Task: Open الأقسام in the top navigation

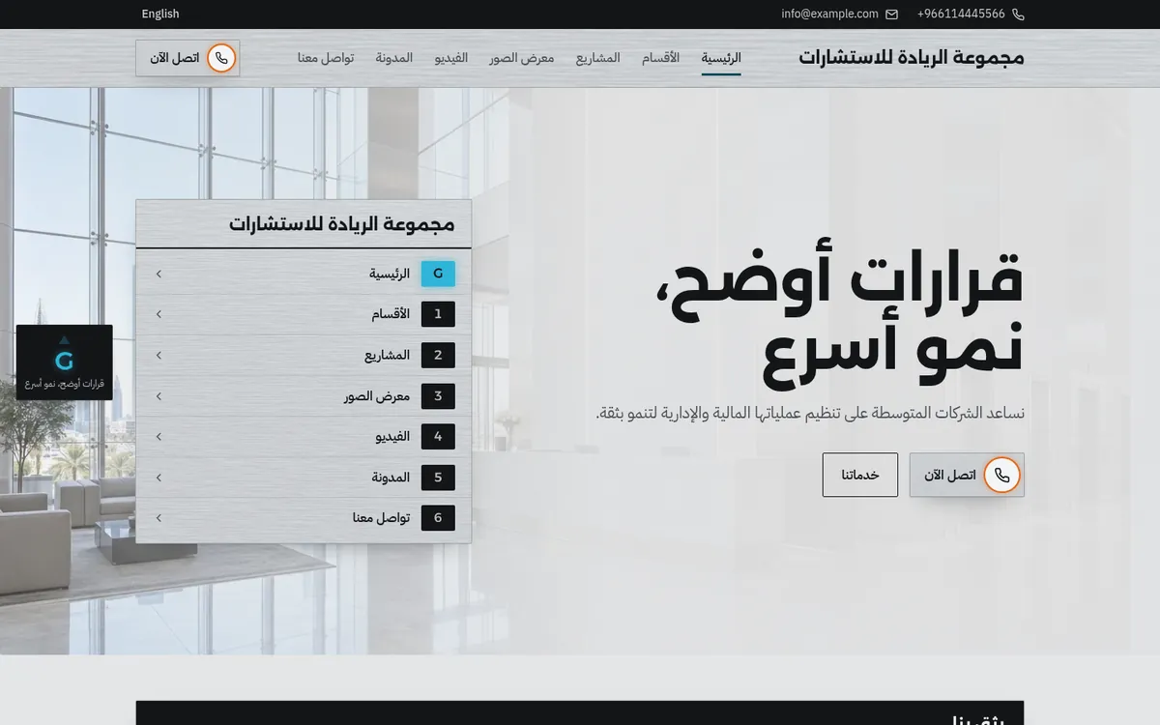Action: pos(660,58)
